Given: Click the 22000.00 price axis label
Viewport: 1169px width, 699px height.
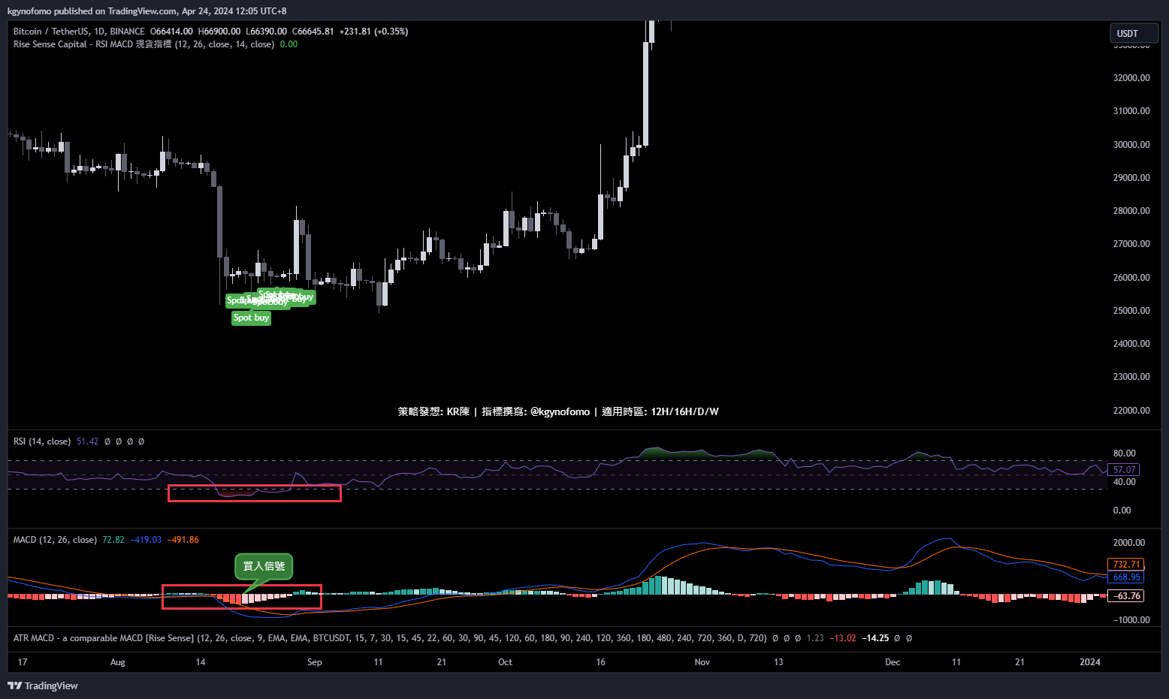Looking at the screenshot, I should [x=1131, y=411].
